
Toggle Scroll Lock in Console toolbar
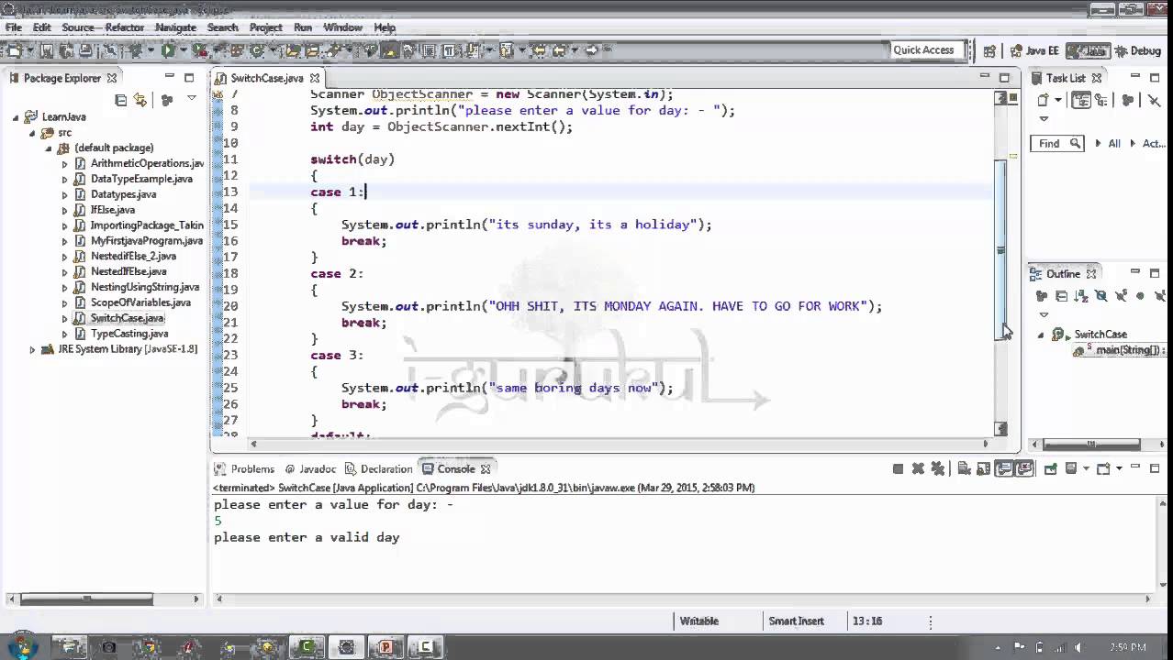pyautogui.click(x=984, y=468)
